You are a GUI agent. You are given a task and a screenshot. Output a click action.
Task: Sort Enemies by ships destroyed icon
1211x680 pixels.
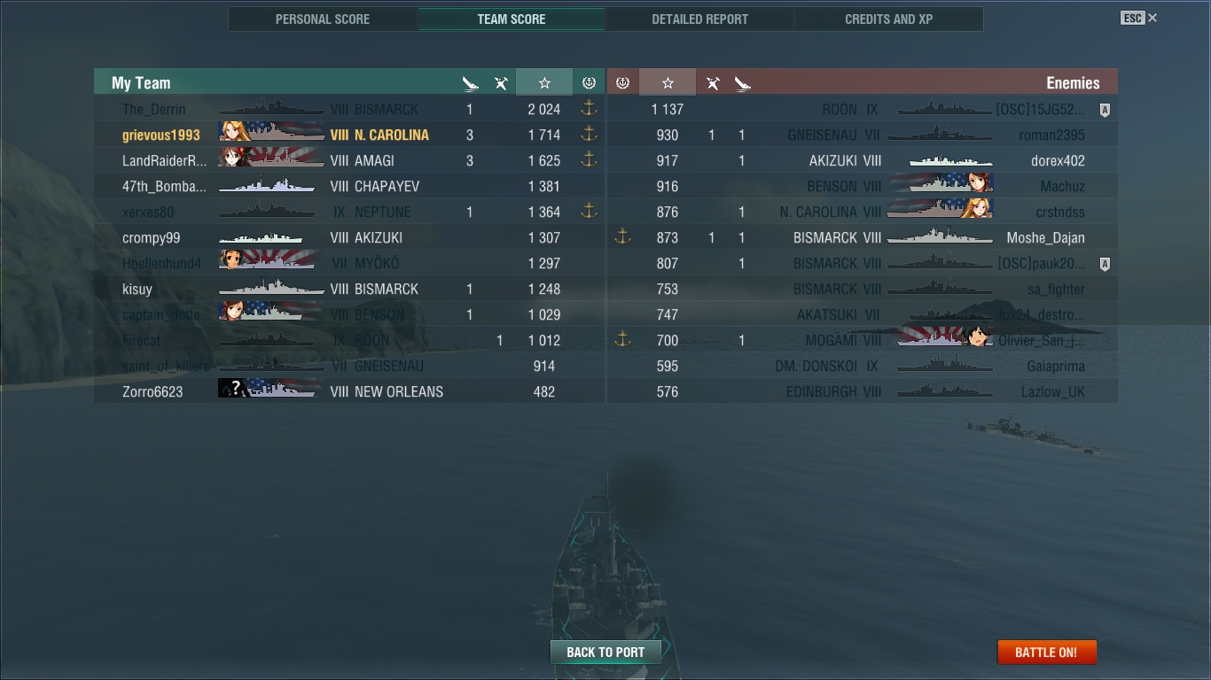pyautogui.click(x=743, y=83)
